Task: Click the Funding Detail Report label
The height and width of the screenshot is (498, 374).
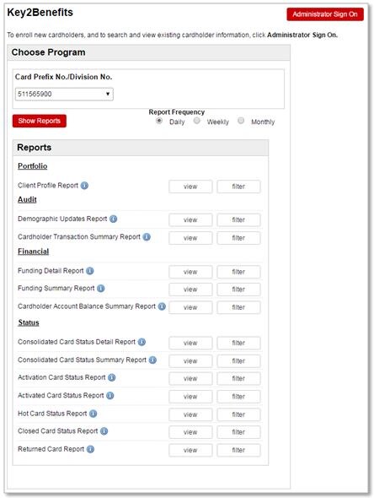Action: coord(51,271)
